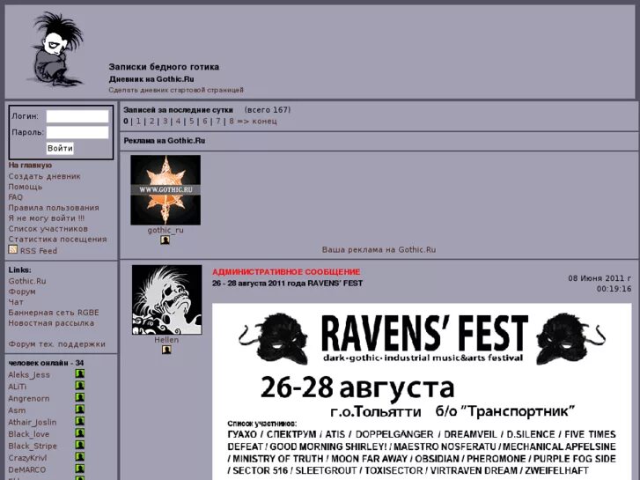Open the Ravens' Fest poster image

pyautogui.click(x=422, y=391)
